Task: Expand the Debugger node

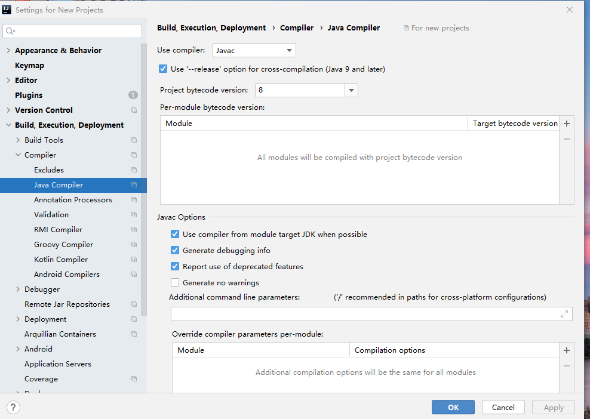Action: pyautogui.click(x=18, y=289)
